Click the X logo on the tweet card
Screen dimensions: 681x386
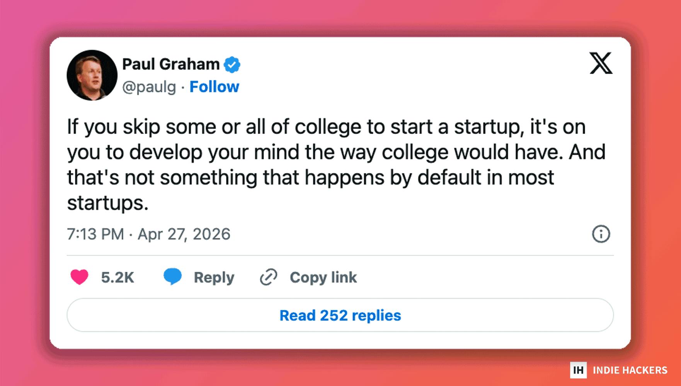[601, 63]
